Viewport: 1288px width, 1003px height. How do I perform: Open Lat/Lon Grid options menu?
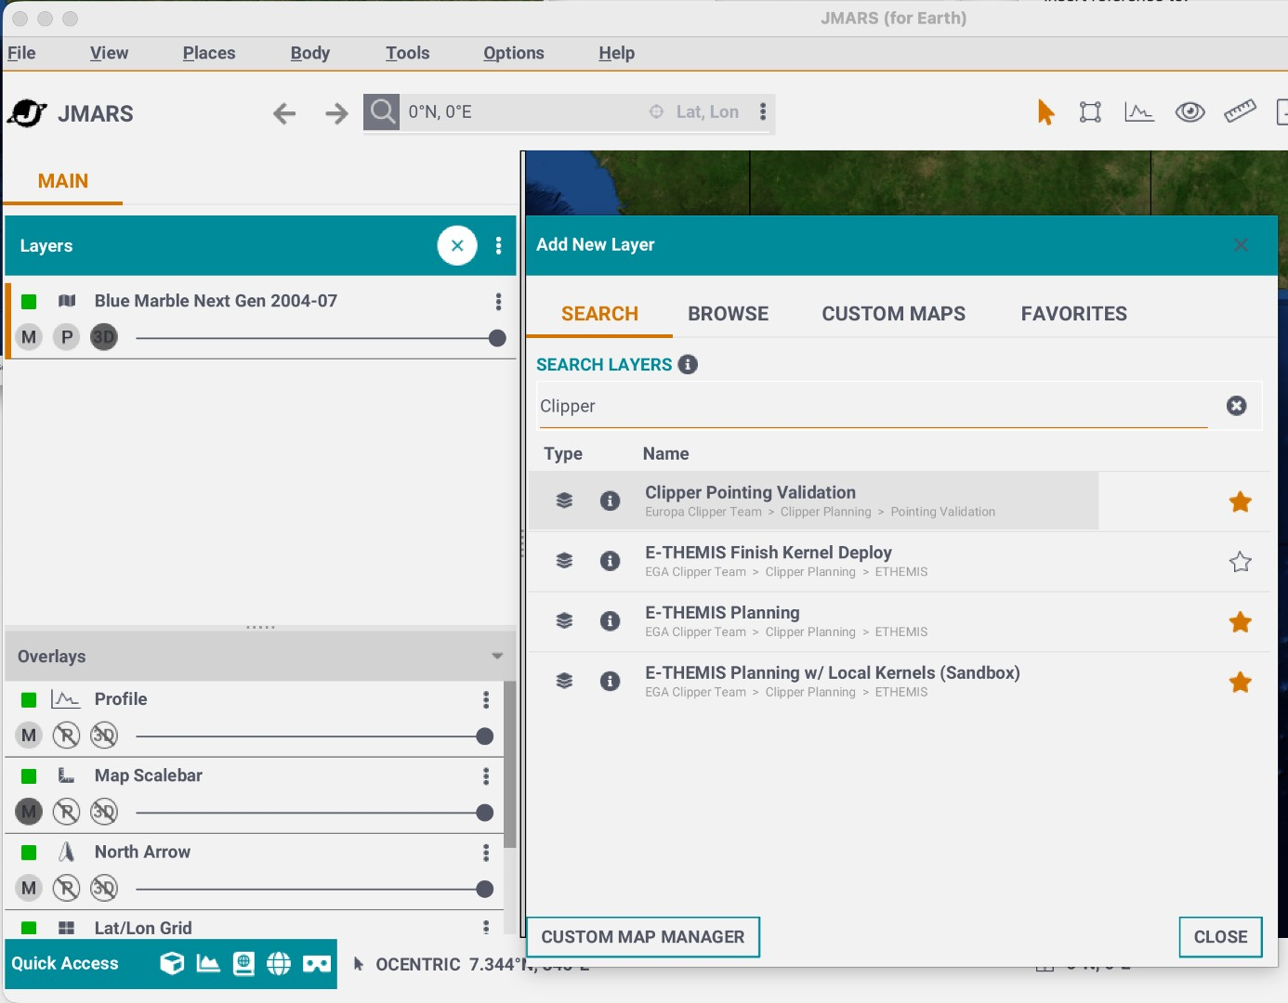pyautogui.click(x=486, y=927)
